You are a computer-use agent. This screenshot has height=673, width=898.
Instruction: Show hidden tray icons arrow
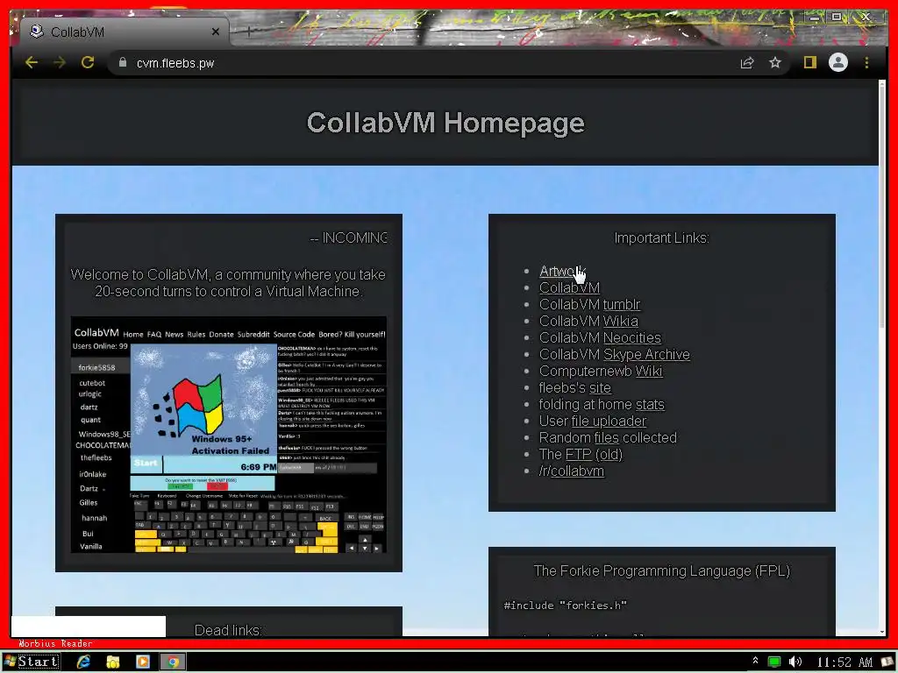[755, 661]
